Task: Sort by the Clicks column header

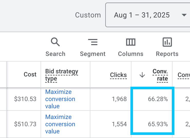Action: pos(118,75)
